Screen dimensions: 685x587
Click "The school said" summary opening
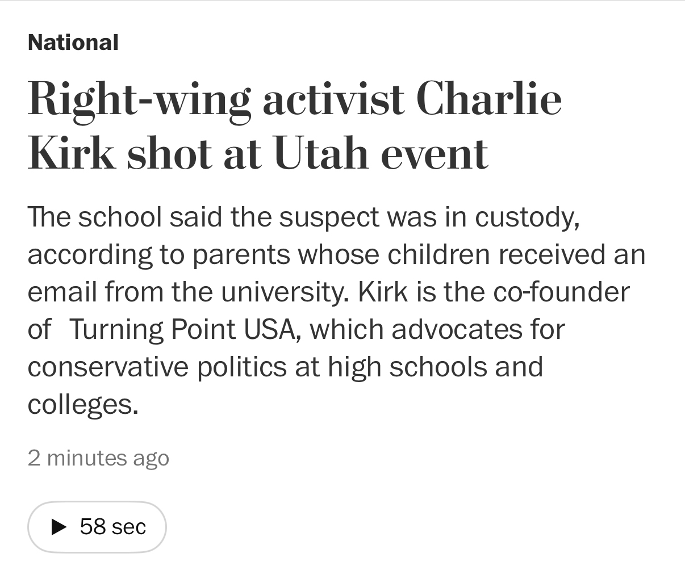[x=124, y=217]
